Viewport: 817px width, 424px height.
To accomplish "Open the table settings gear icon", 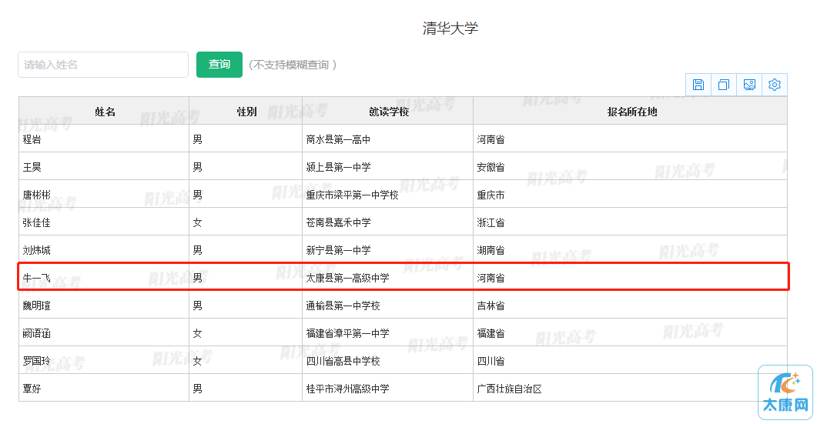I will (x=775, y=85).
